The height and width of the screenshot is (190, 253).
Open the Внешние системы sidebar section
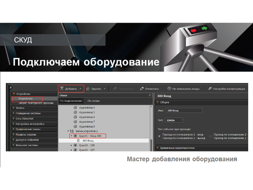pos(34,145)
